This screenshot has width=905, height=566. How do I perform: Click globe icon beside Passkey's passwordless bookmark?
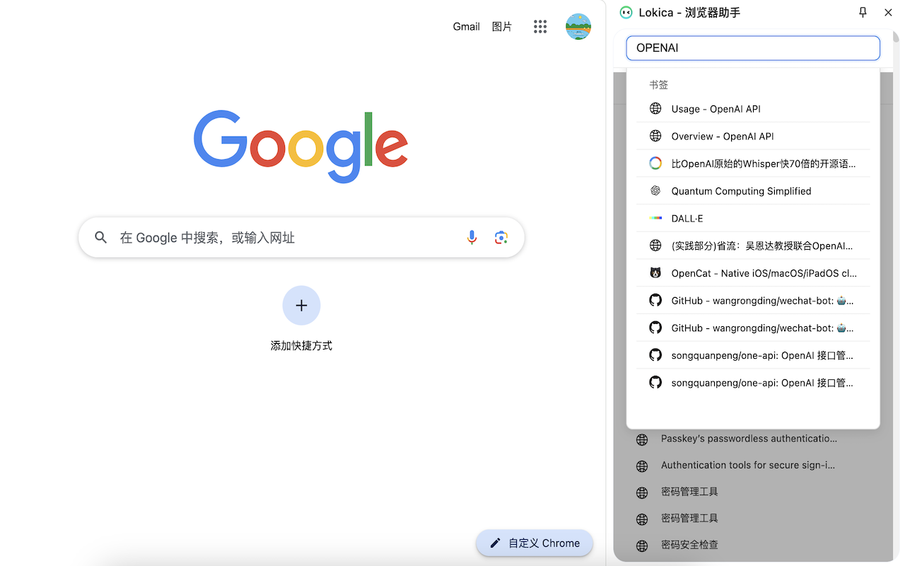coord(642,439)
